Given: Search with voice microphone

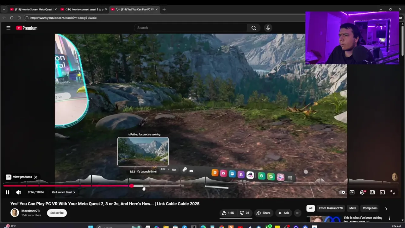Looking at the screenshot, I should tap(268, 28).
